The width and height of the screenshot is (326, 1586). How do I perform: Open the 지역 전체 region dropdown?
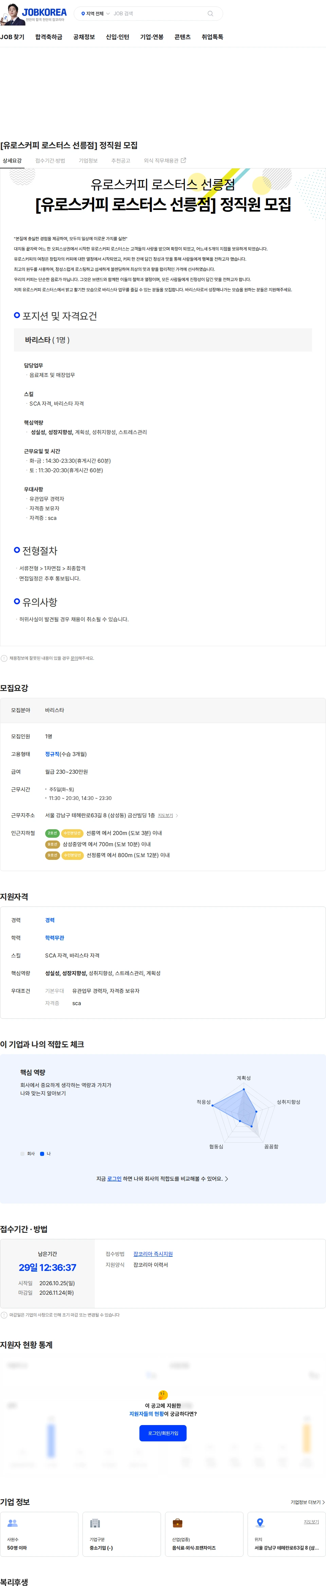tap(95, 14)
